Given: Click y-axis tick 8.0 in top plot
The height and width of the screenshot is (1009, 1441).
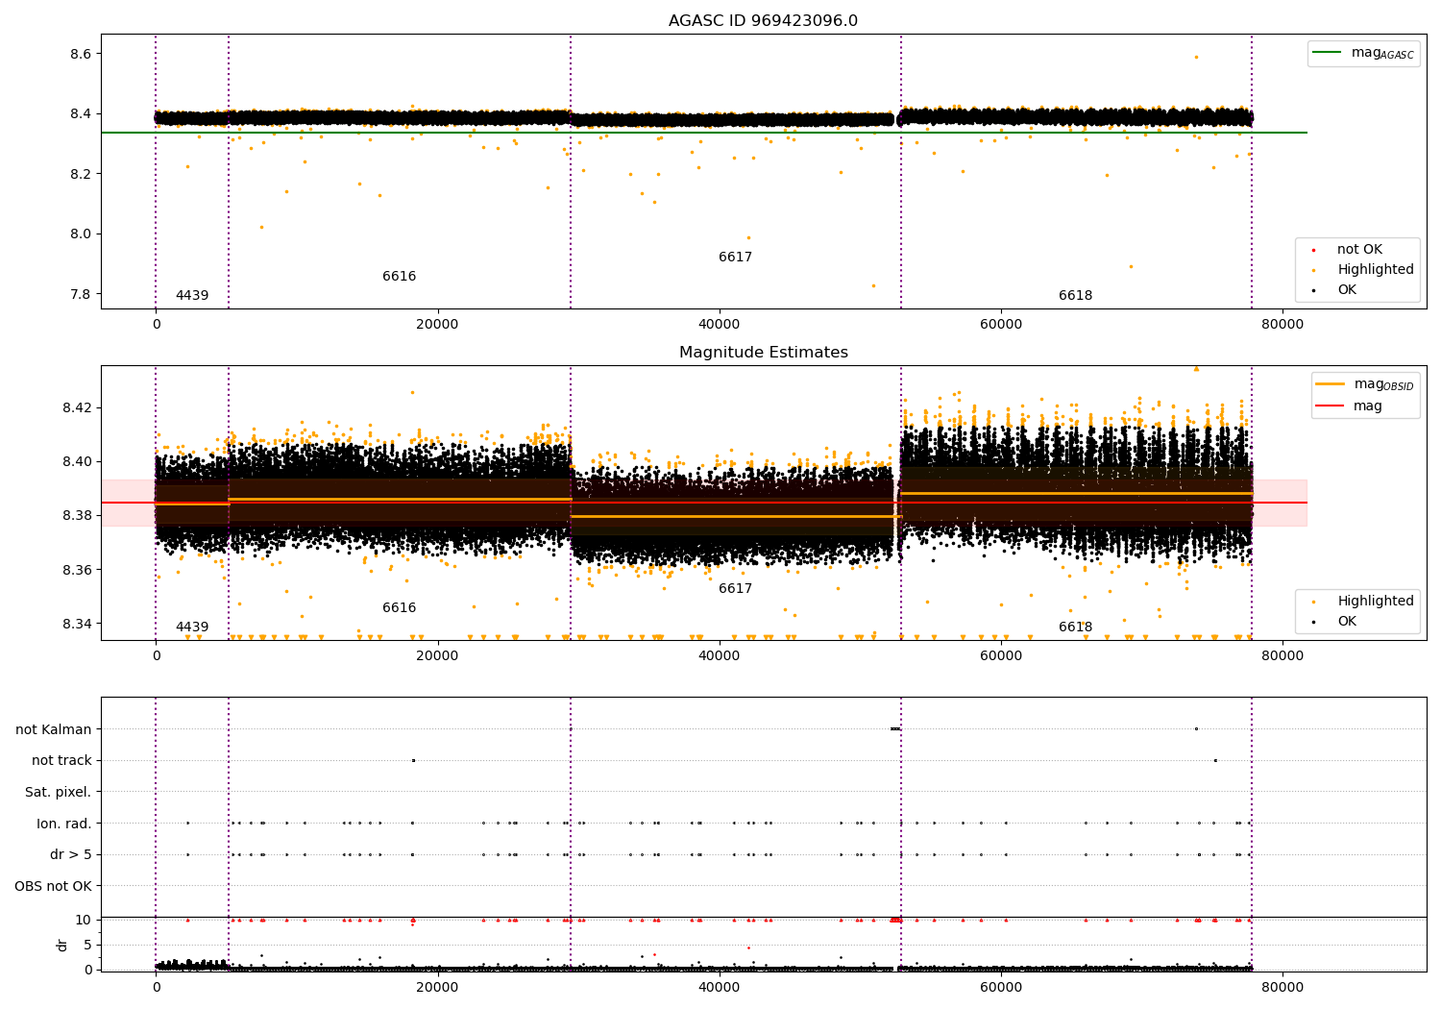Looking at the screenshot, I should 81,234.
